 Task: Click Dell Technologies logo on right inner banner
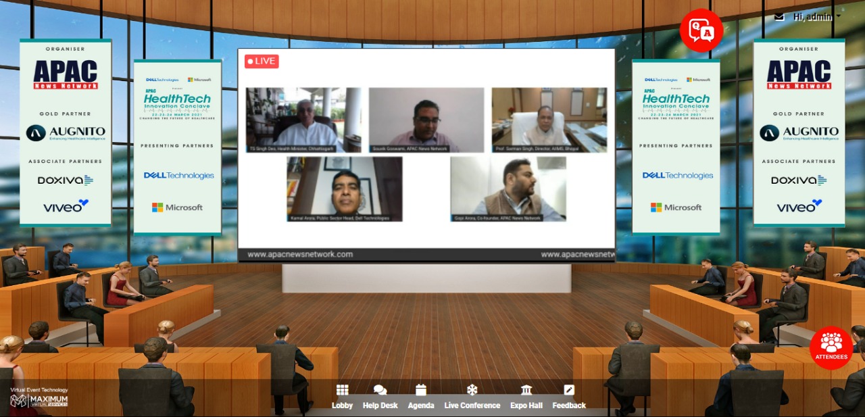(678, 175)
